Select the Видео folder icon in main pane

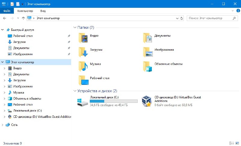83,38
